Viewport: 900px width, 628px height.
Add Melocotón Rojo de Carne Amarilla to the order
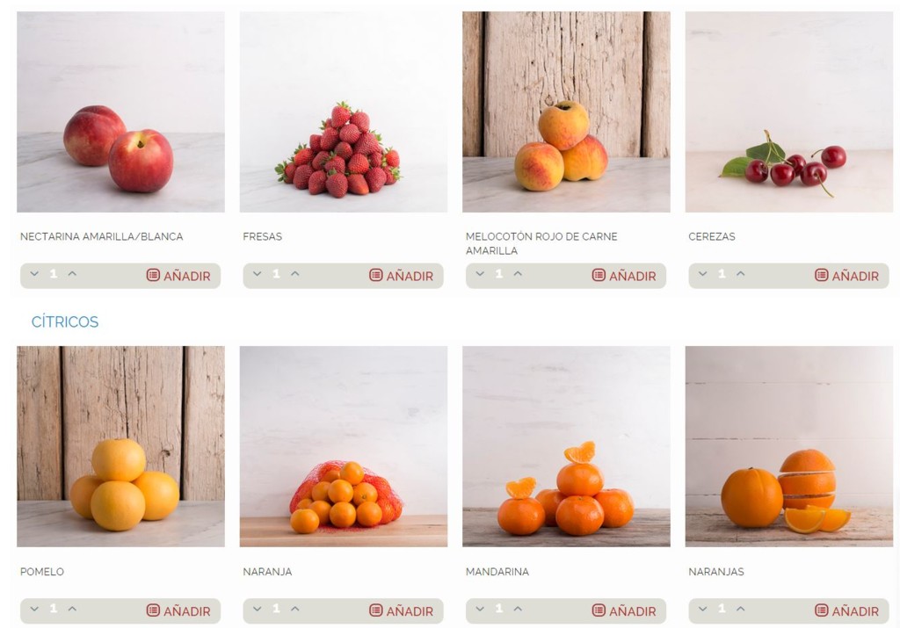tap(624, 276)
